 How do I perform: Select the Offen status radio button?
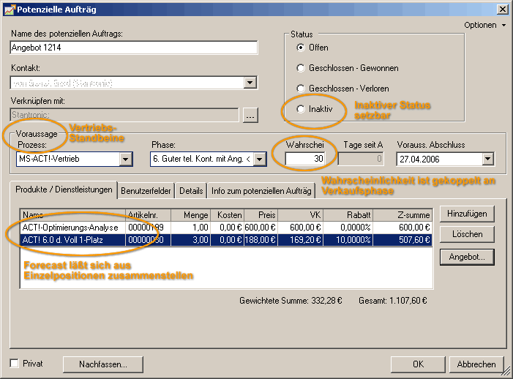click(x=300, y=48)
